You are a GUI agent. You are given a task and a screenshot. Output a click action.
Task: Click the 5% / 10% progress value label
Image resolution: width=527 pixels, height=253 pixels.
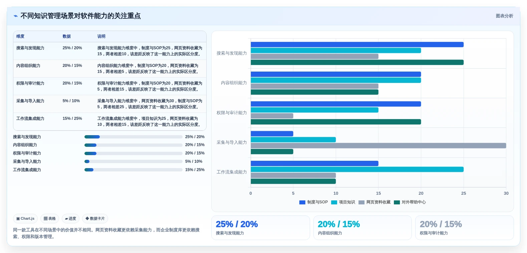pyautogui.click(x=194, y=161)
